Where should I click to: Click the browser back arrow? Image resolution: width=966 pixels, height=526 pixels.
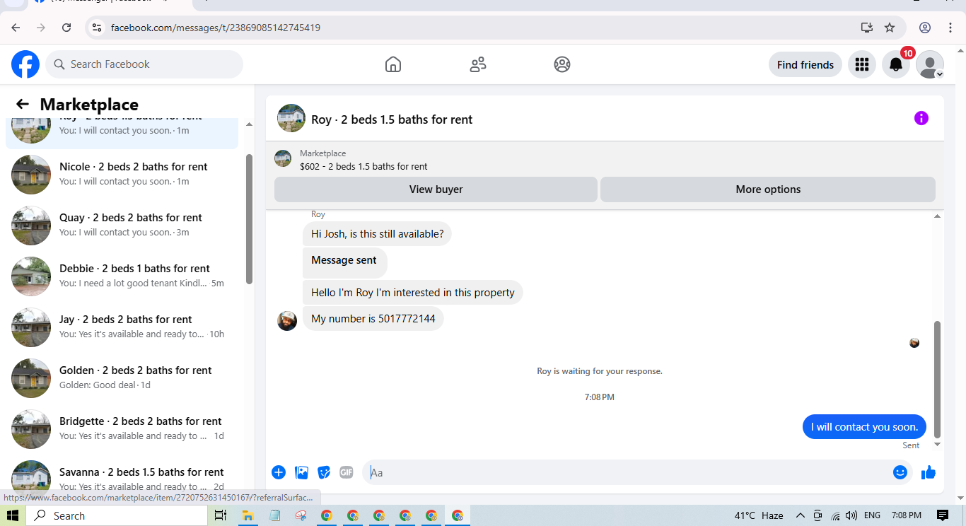[x=16, y=28]
